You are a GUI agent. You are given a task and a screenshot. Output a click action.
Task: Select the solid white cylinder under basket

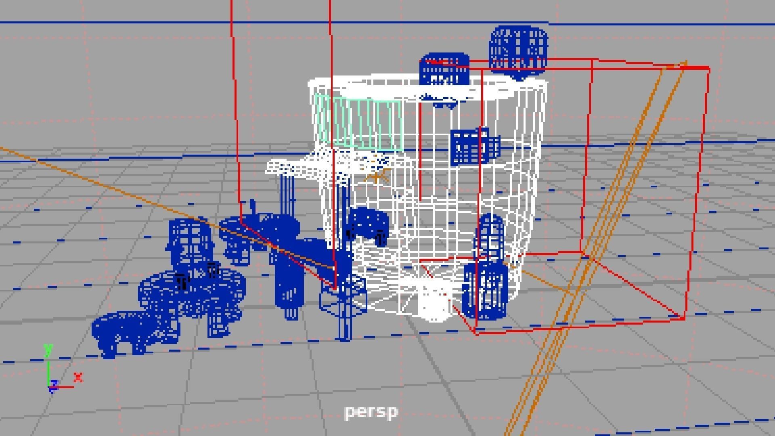point(434,305)
